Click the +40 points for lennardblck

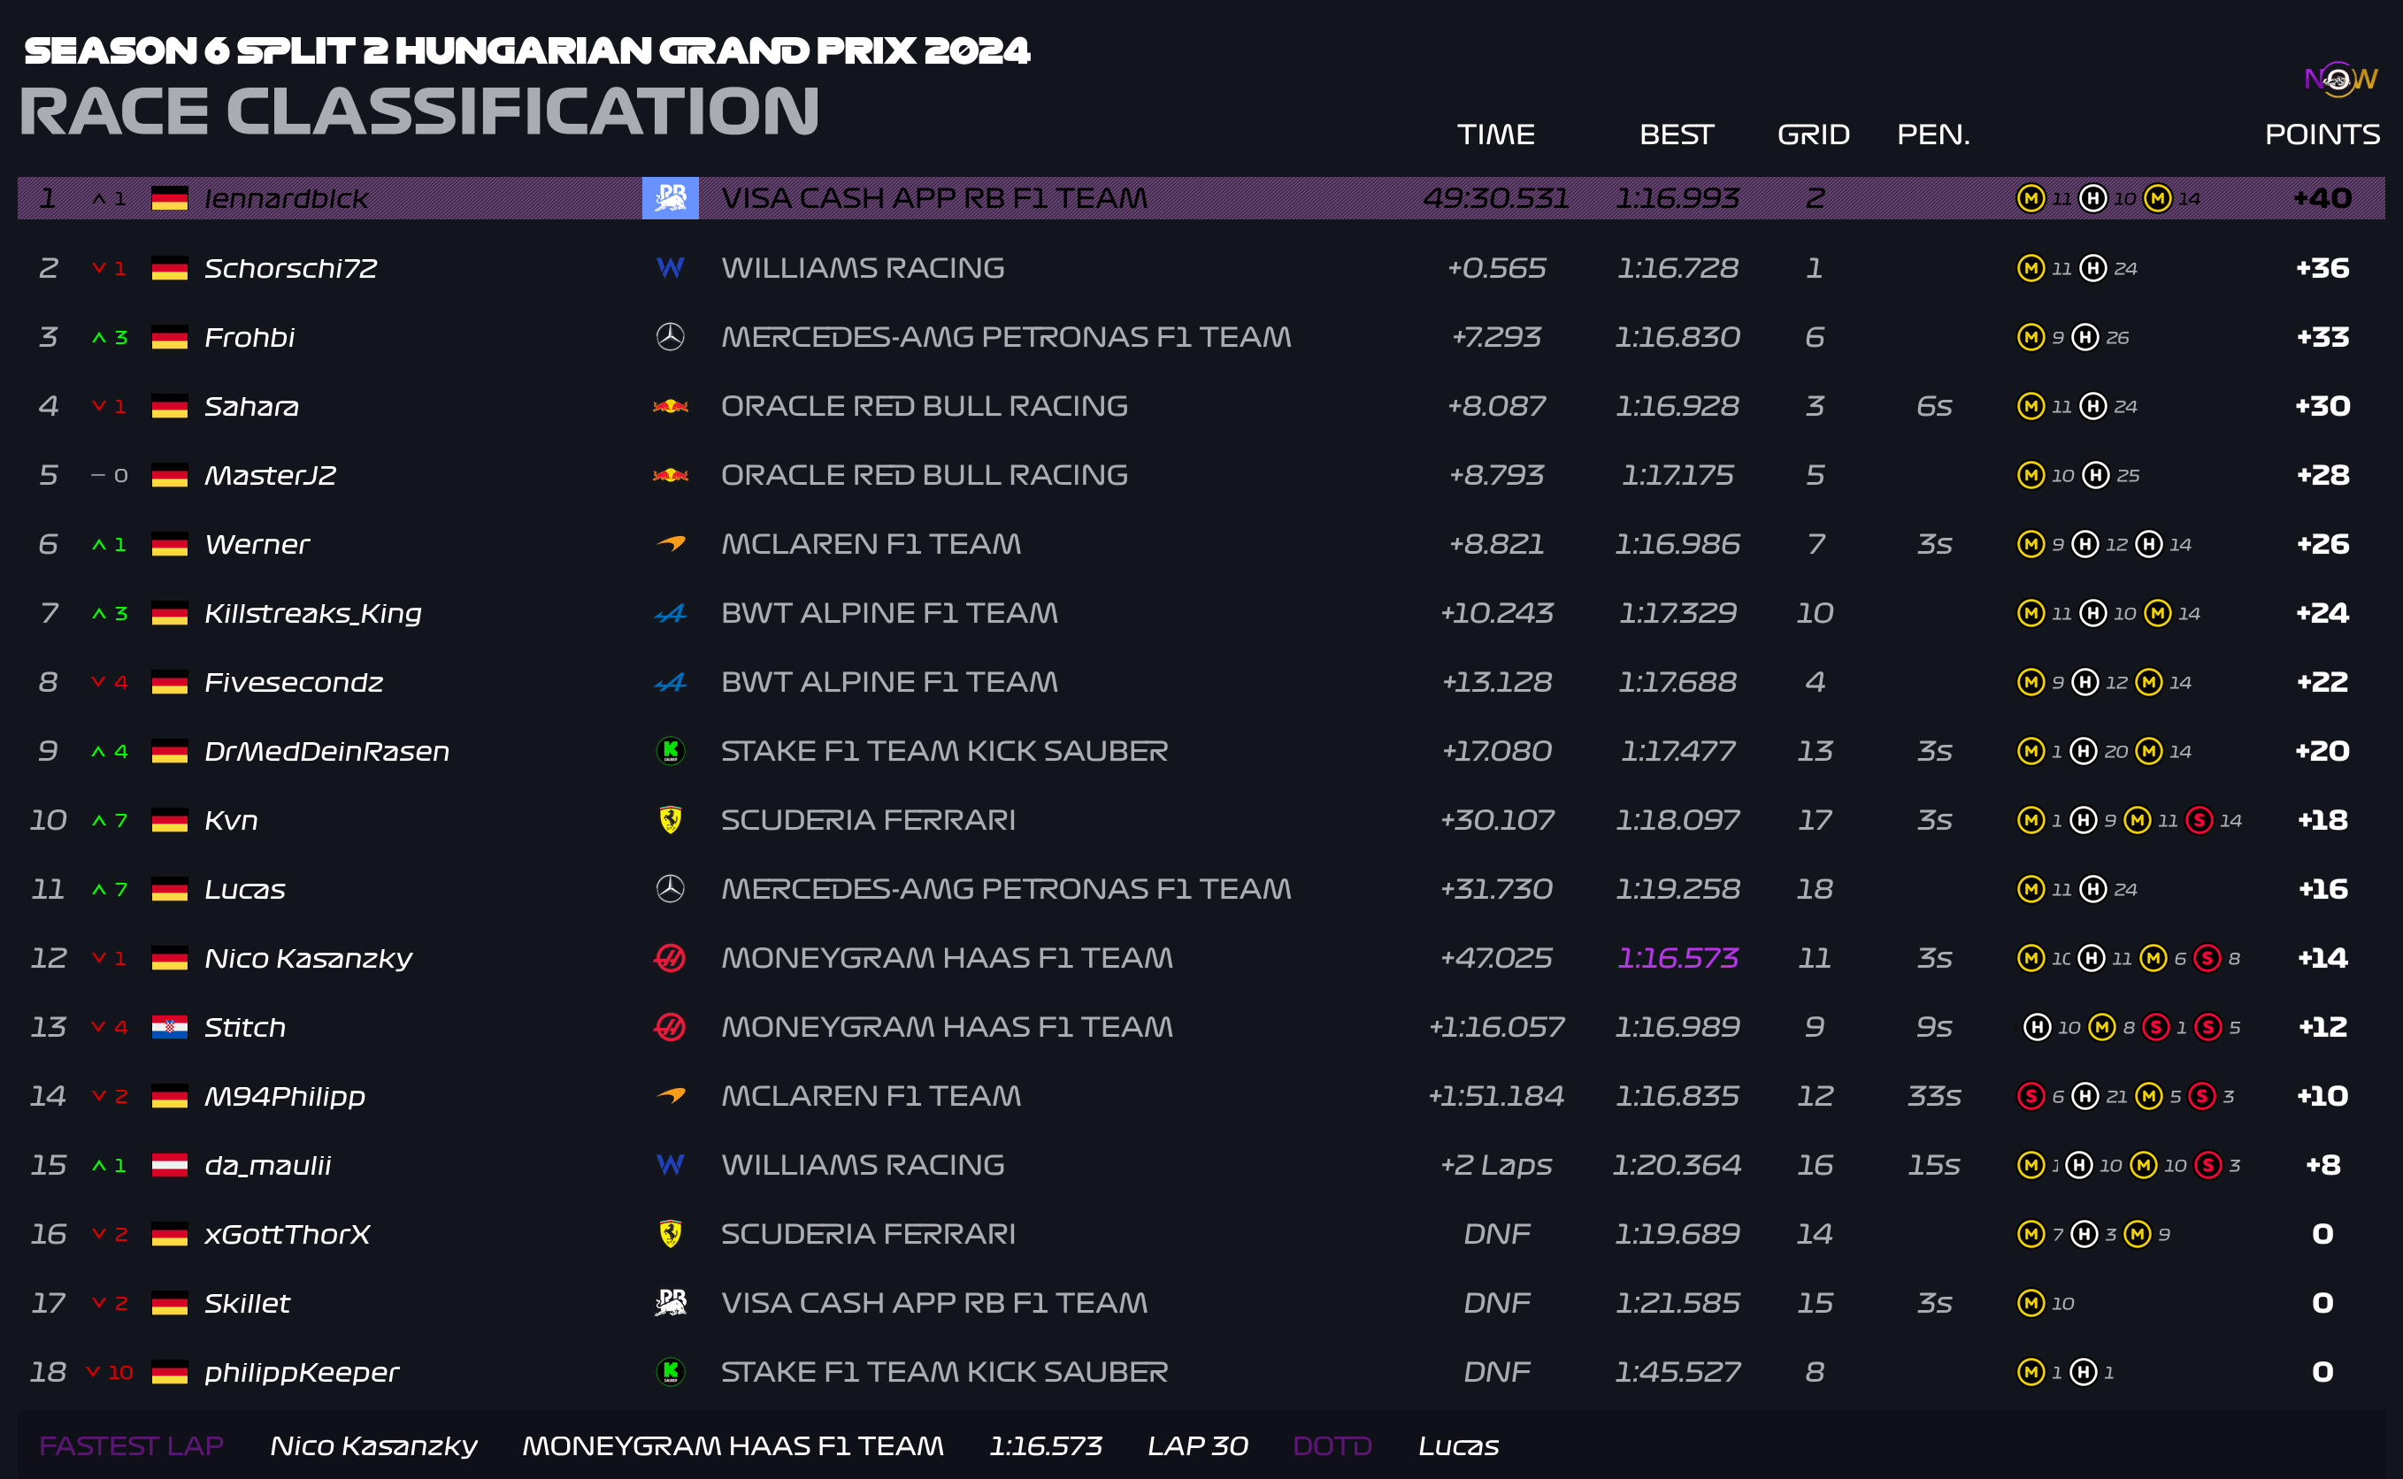point(2322,198)
